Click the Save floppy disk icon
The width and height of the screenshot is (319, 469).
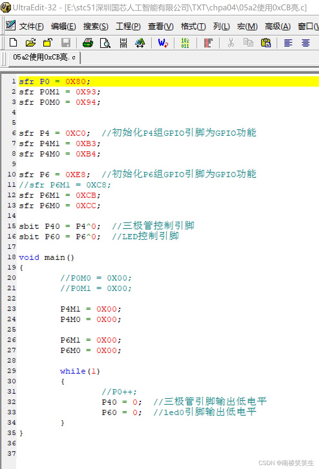click(x=66, y=43)
